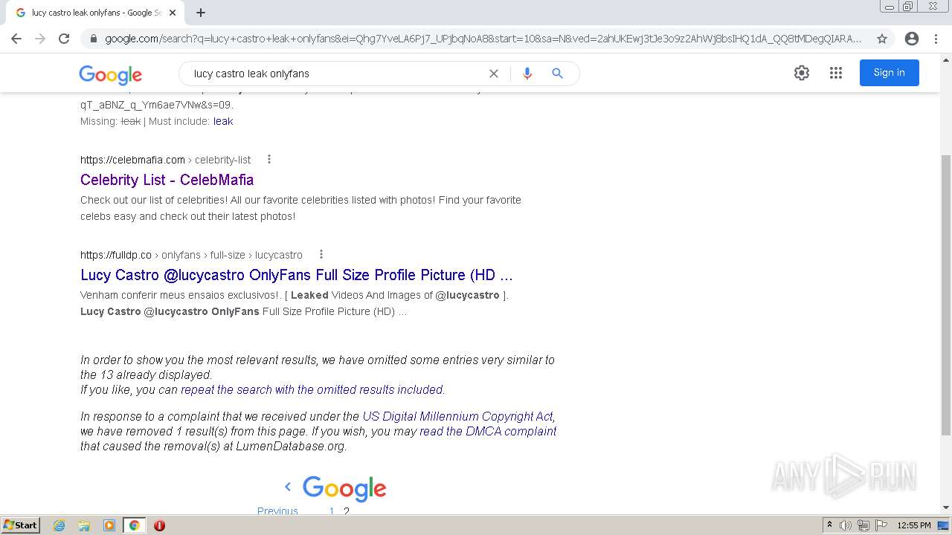Click scrollbar down arrow

[x=946, y=508]
